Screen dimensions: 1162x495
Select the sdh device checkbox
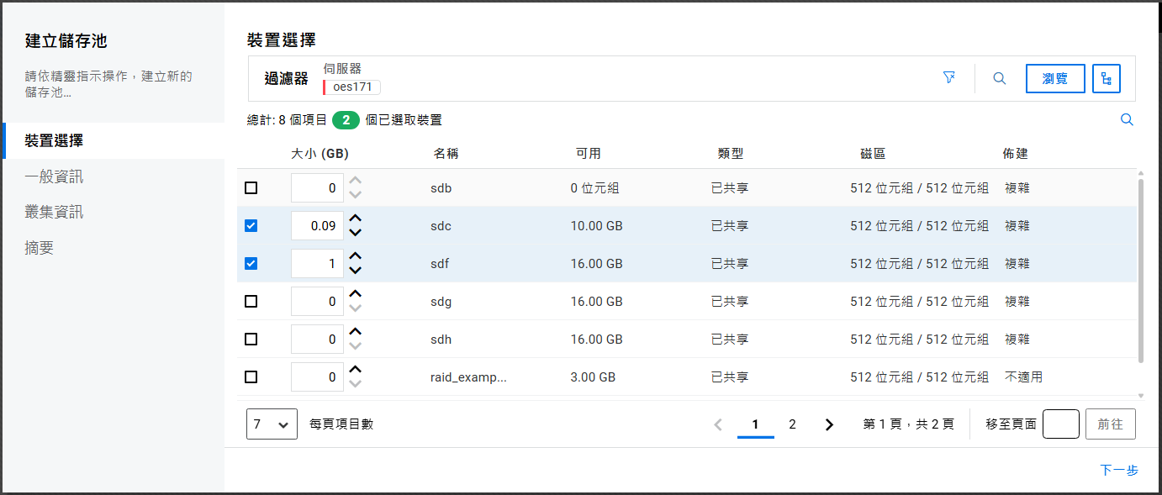[251, 340]
